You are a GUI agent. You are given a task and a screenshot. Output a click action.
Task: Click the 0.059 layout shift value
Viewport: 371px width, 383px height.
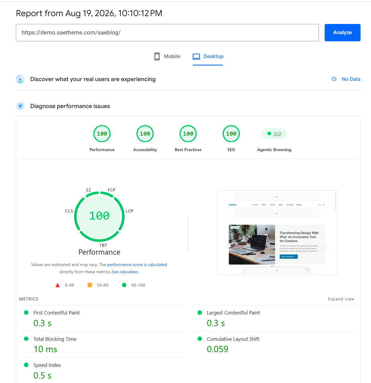(218, 349)
